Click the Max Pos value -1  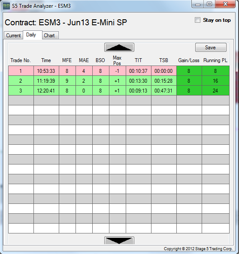click(117, 71)
